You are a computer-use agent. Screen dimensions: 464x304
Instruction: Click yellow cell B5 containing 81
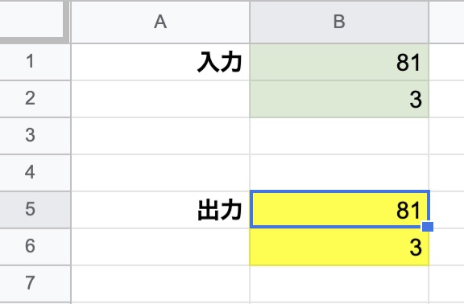point(339,209)
